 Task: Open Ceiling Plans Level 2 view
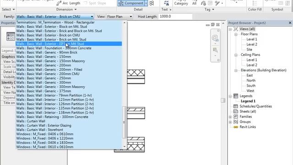pos(251,65)
